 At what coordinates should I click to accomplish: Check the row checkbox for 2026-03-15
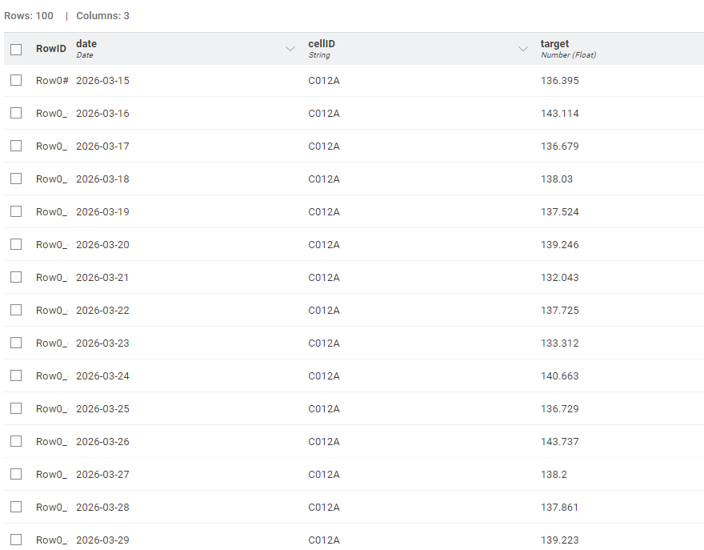(16, 80)
